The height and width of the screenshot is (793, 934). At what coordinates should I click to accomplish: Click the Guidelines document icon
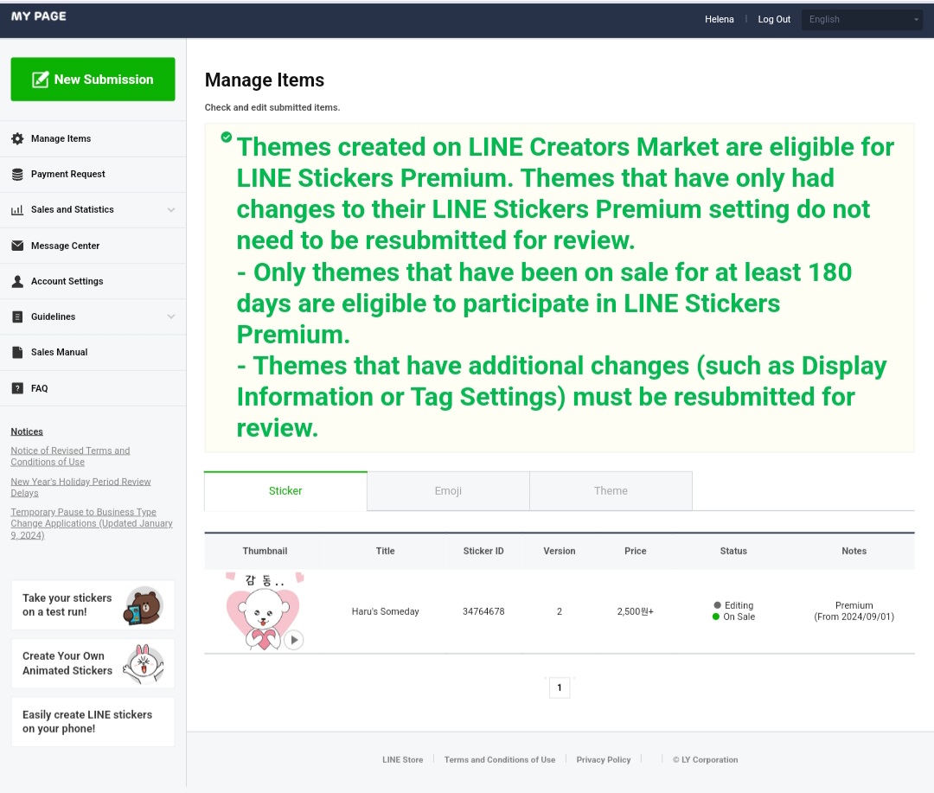(x=17, y=317)
